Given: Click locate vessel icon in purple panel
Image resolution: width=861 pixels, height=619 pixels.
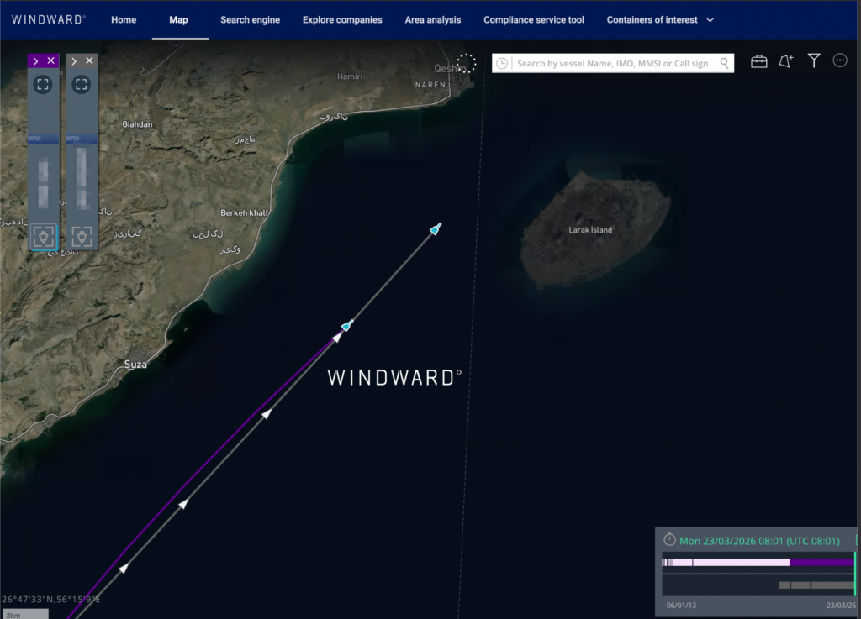Looking at the screenshot, I should 44,237.
